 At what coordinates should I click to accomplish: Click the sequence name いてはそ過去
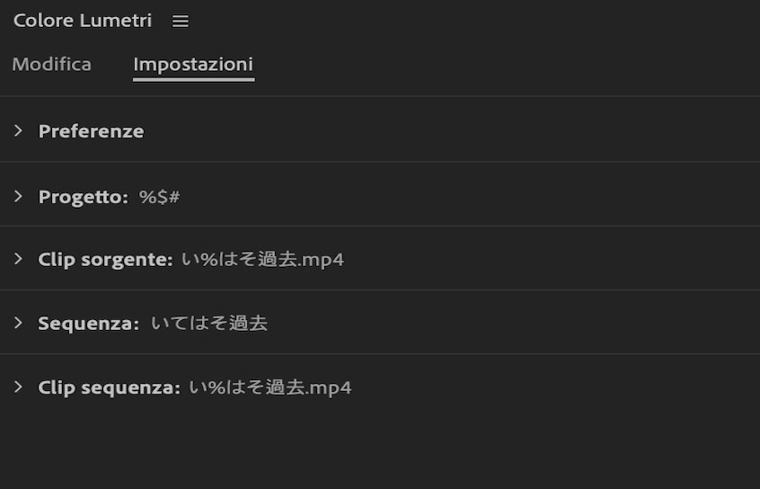tap(208, 324)
